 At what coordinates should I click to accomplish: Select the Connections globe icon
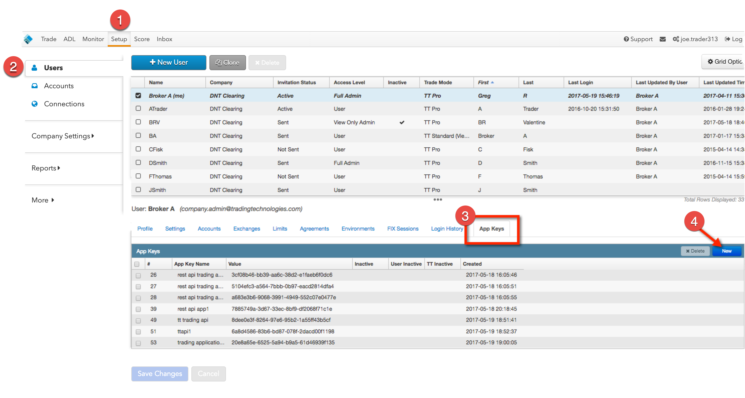pos(34,104)
